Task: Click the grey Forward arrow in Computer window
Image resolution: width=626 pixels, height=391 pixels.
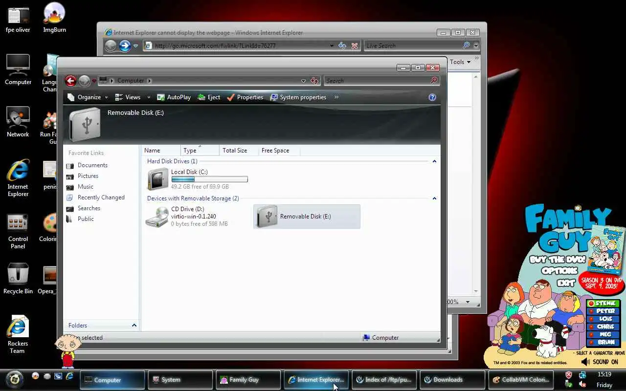Action: pyautogui.click(x=84, y=81)
